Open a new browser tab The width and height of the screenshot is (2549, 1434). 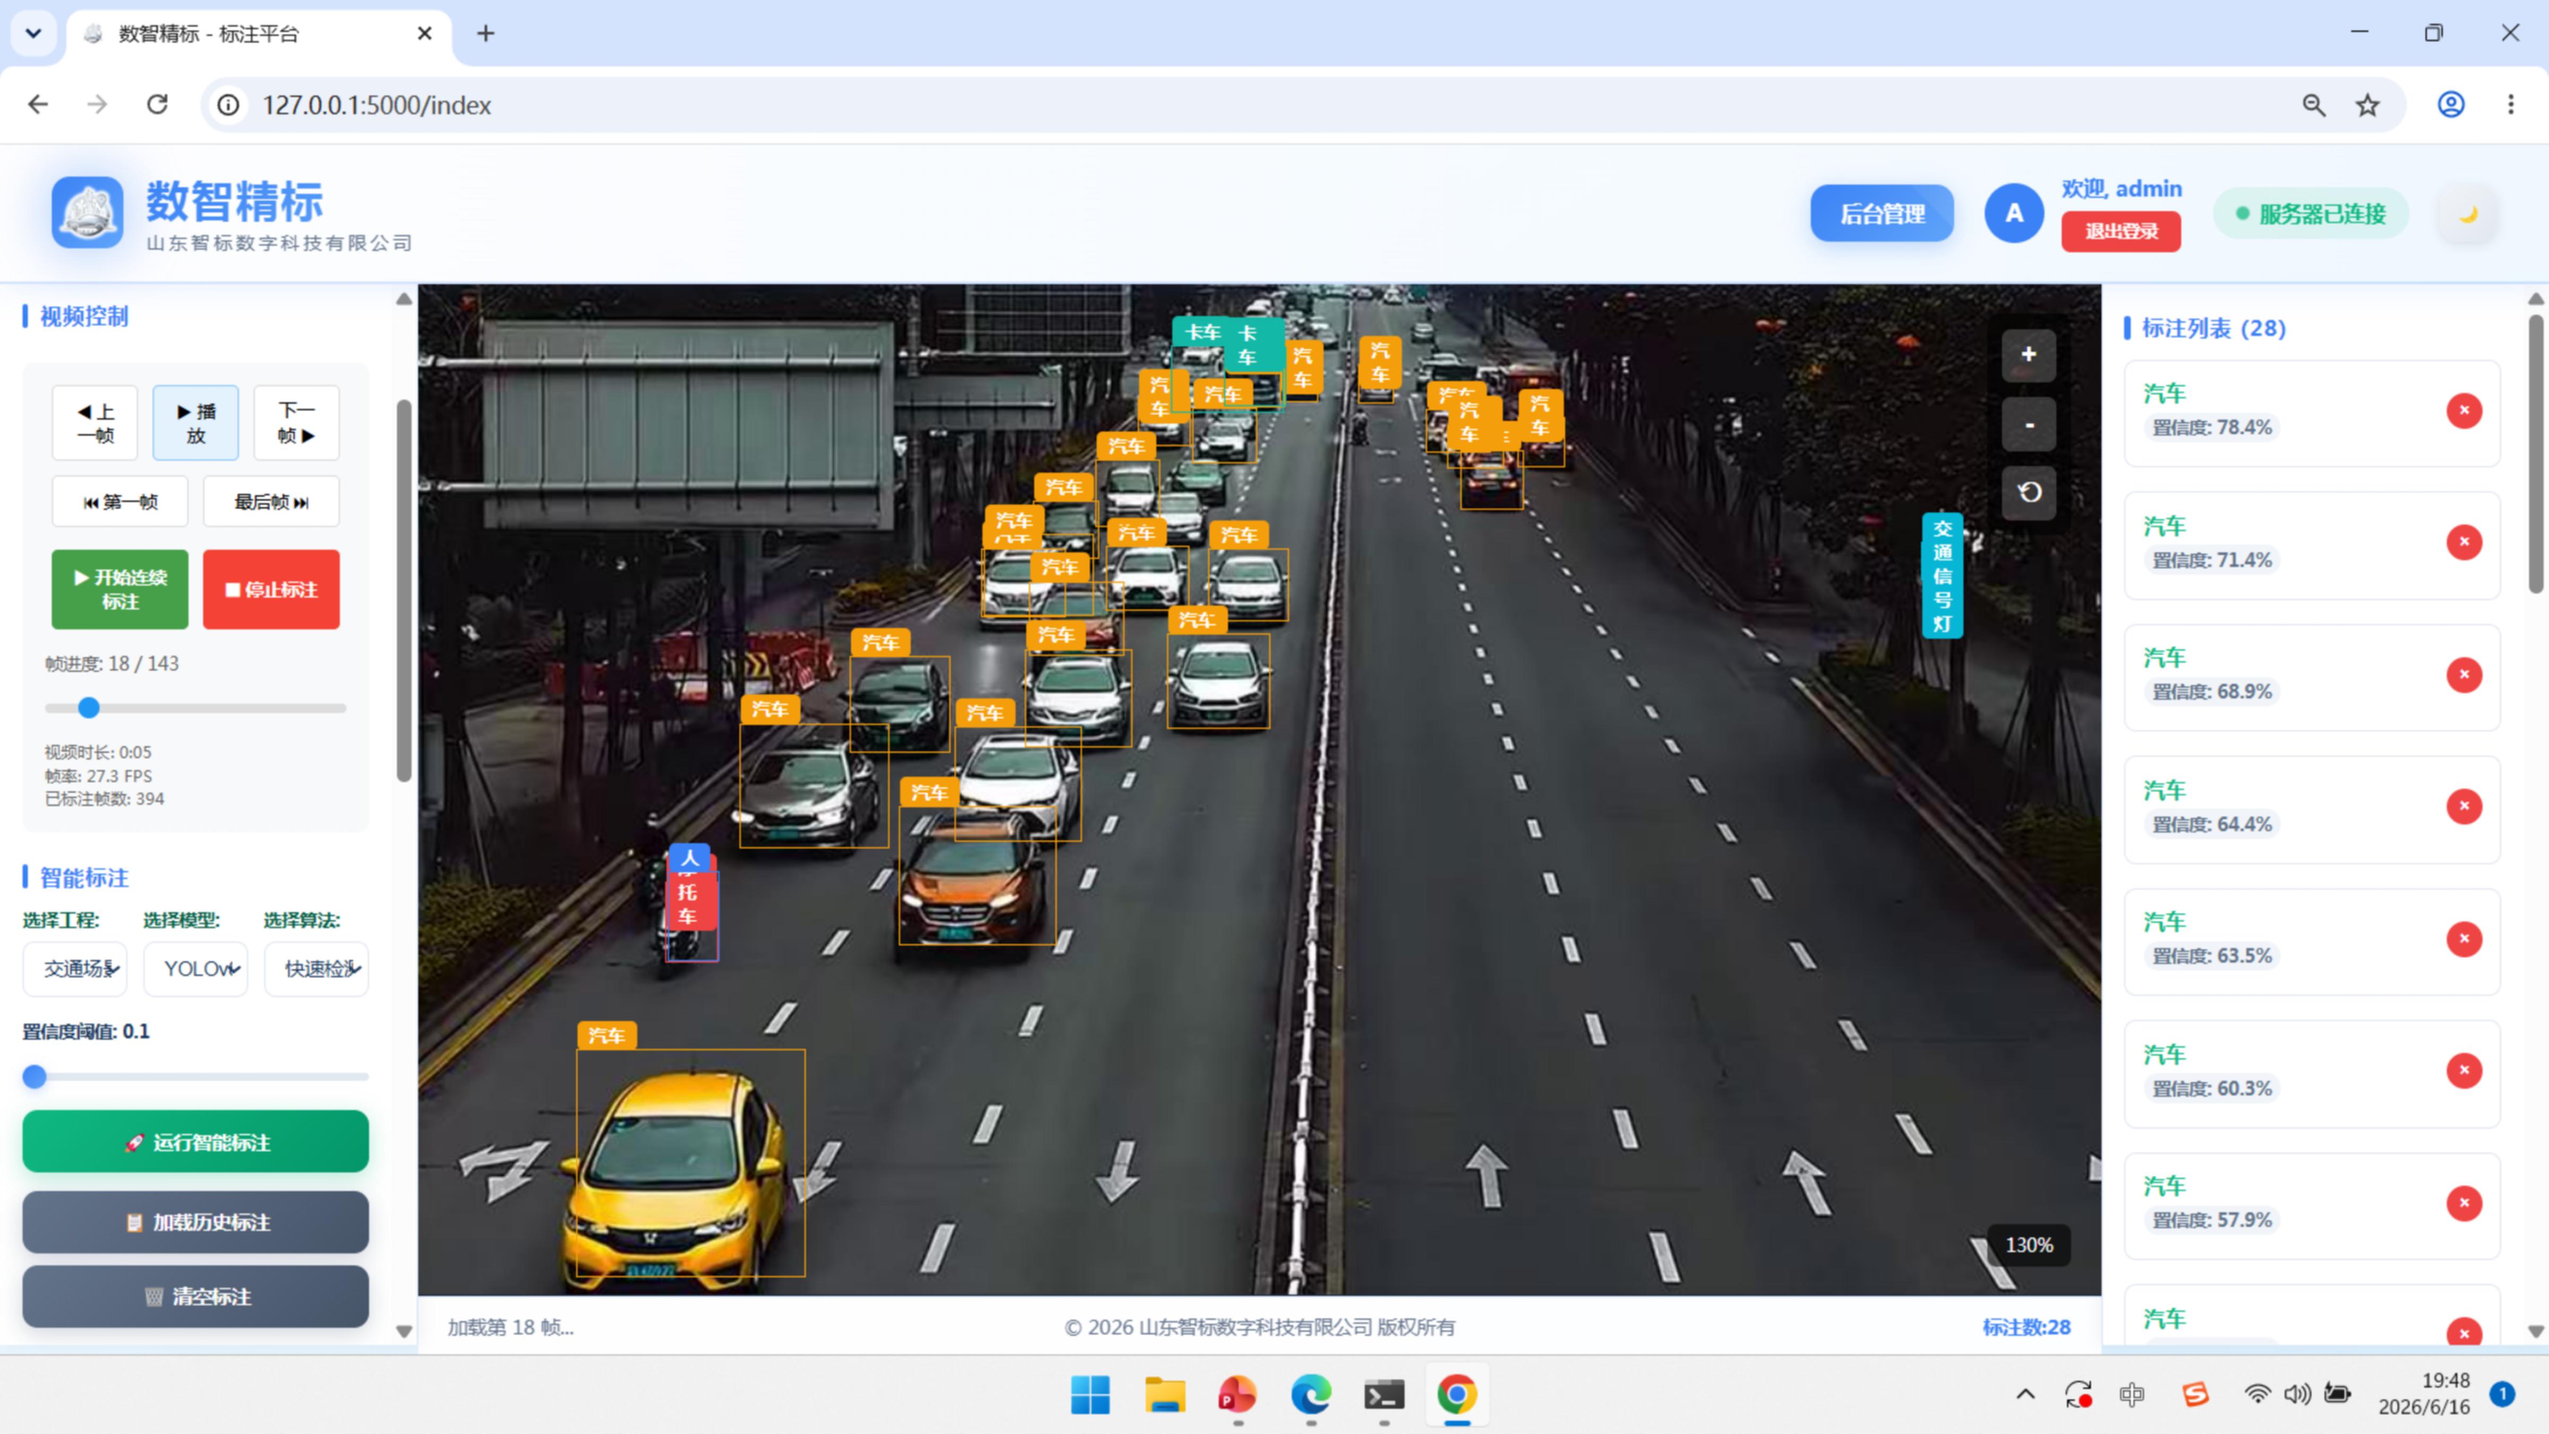pyautogui.click(x=486, y=33)
